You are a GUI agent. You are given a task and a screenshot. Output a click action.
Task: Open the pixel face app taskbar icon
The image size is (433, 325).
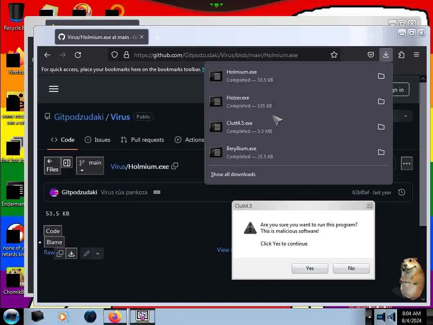tap(143, 317)
